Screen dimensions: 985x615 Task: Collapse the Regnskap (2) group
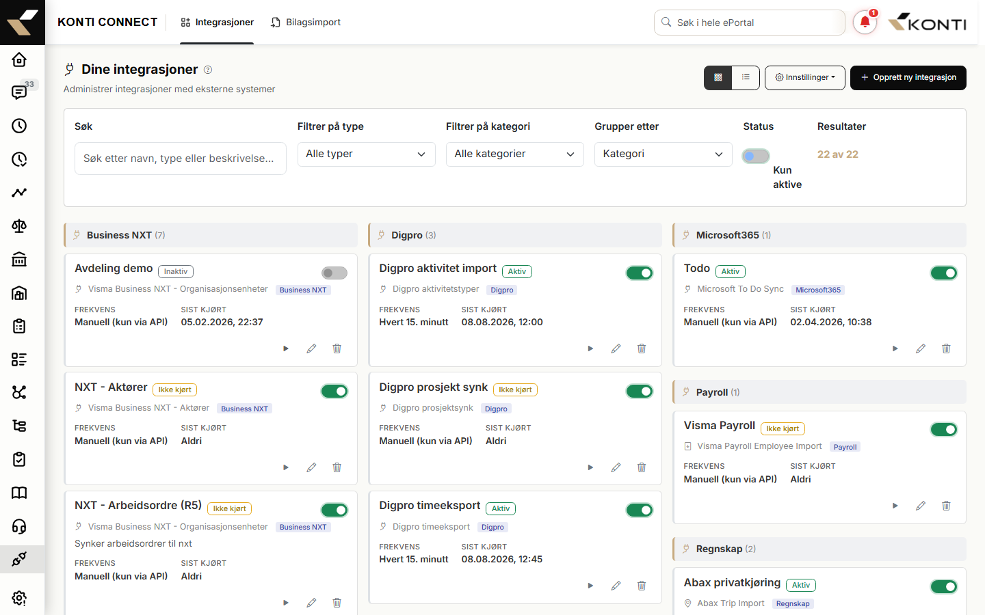coord(819,549)
